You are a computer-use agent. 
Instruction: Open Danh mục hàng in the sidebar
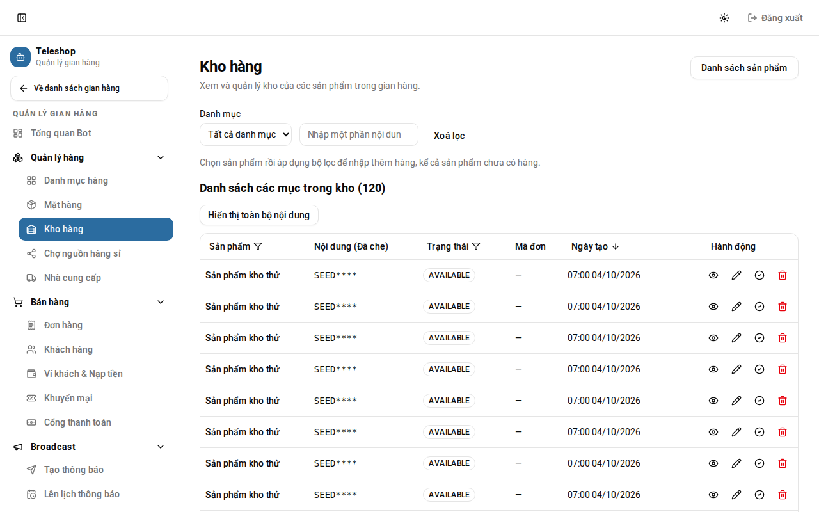pyautogui.click(x=96, y=180)
